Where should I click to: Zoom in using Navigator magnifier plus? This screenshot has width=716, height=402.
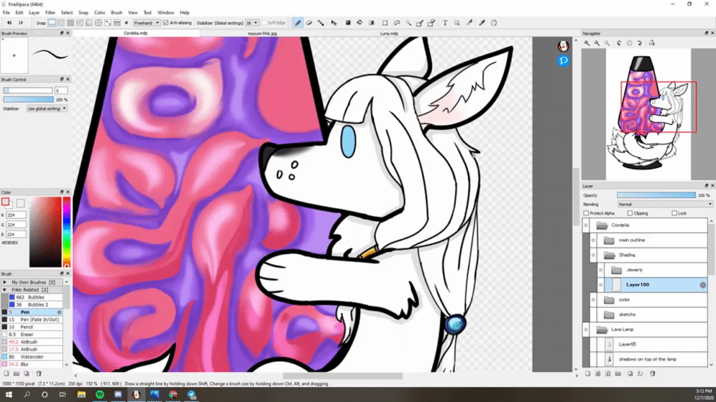pos(587,43)
